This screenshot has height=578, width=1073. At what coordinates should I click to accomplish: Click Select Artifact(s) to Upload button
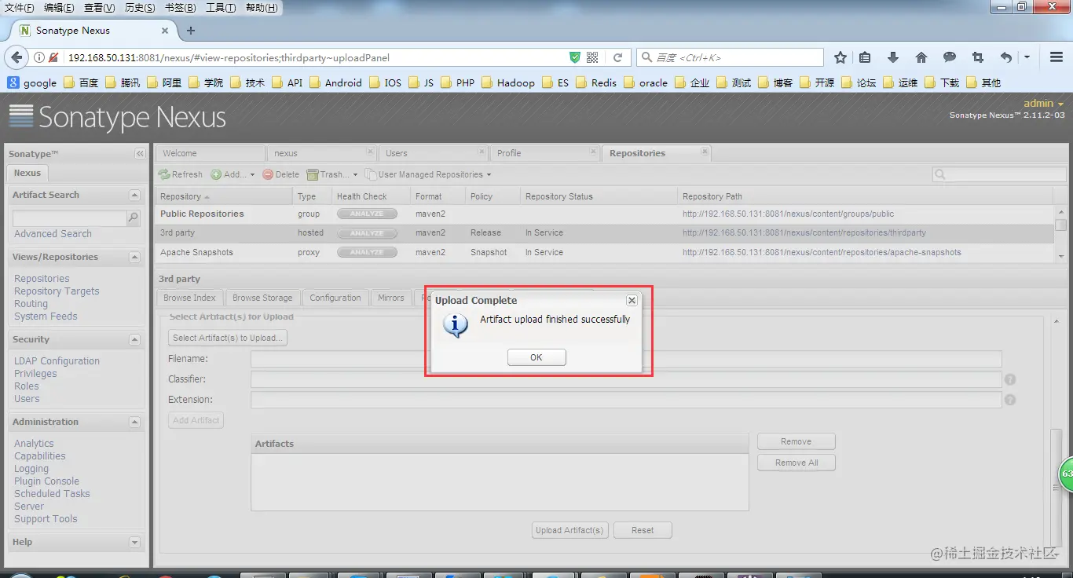[228, 338]
